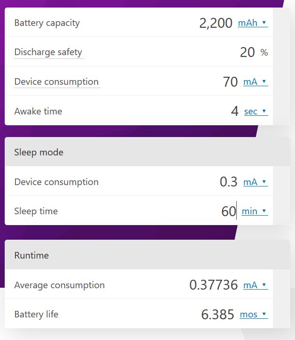Click the sleep time value 60
The image size is (295, 340).
pyautogui.click(x=228, y=211)
